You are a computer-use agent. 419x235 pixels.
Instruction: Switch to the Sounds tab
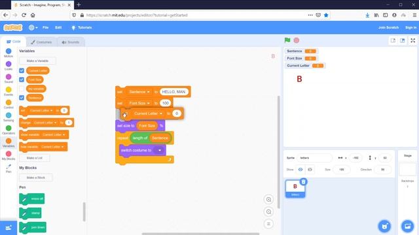(x=71, y=42)
